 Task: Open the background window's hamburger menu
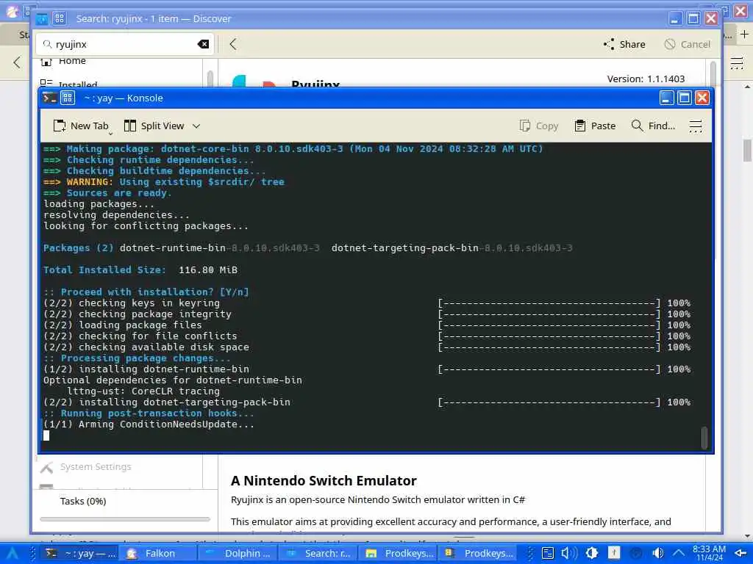737,63
